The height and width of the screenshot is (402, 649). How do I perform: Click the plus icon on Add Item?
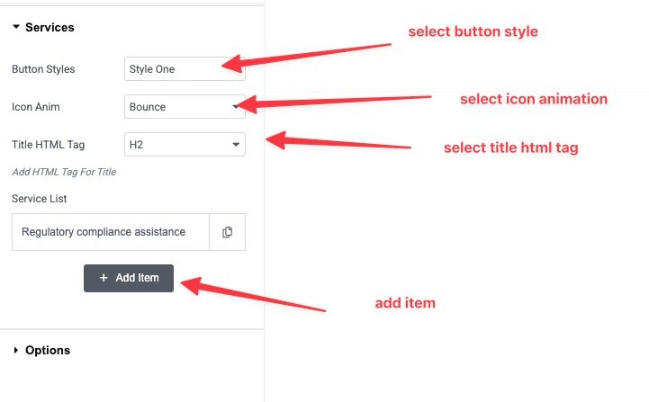104,278
